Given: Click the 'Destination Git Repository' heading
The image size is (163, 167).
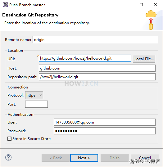Looking at the screenshot, I should [x=30, y=15].
